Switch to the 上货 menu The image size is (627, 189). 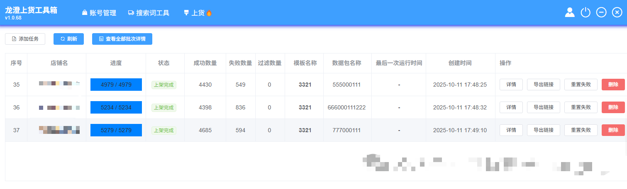click(x=198, y=13)
